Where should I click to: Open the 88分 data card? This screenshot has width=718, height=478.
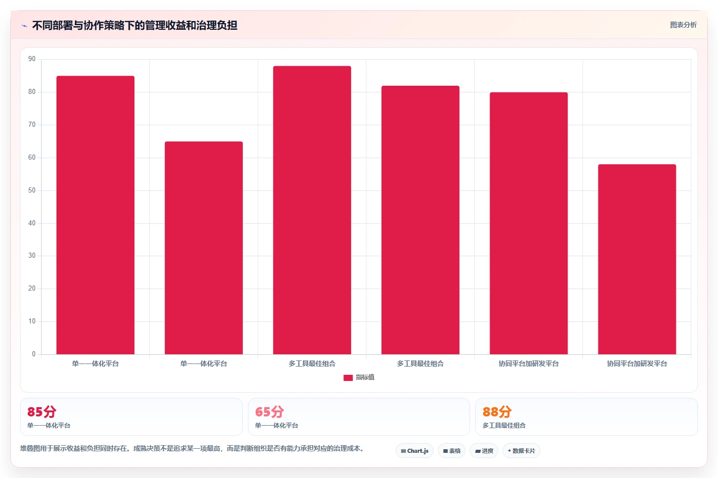click(x=586, y=417)
